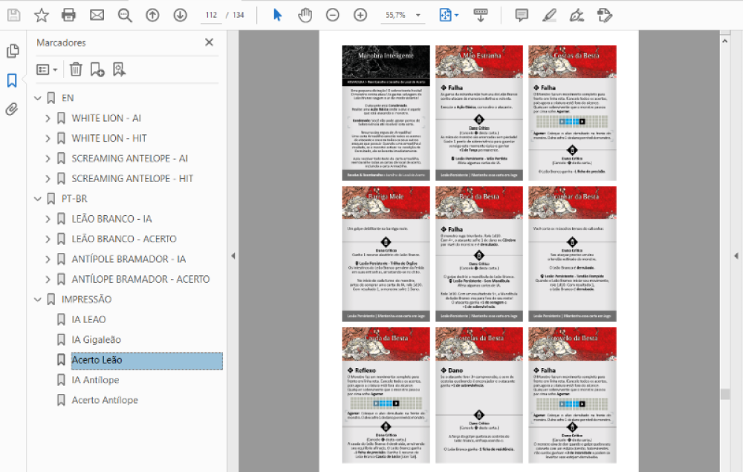This screenshot has width=743, height=472.
Task: Click the Print file icon
Action: click(69, 15)
